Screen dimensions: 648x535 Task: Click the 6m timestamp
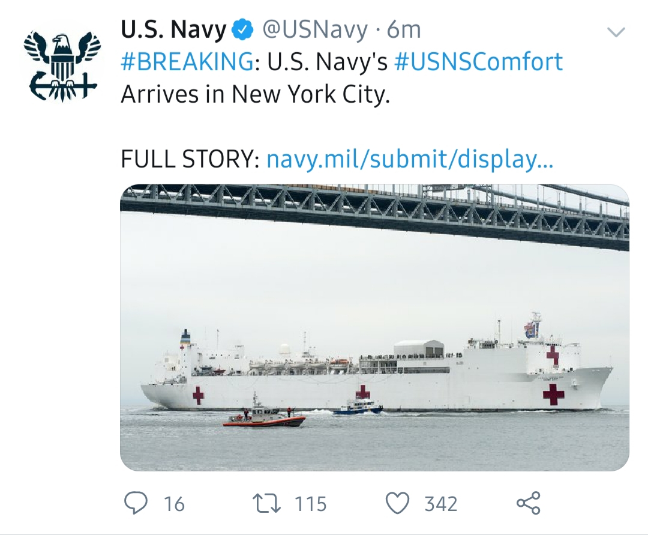click(x=404, y=29)
